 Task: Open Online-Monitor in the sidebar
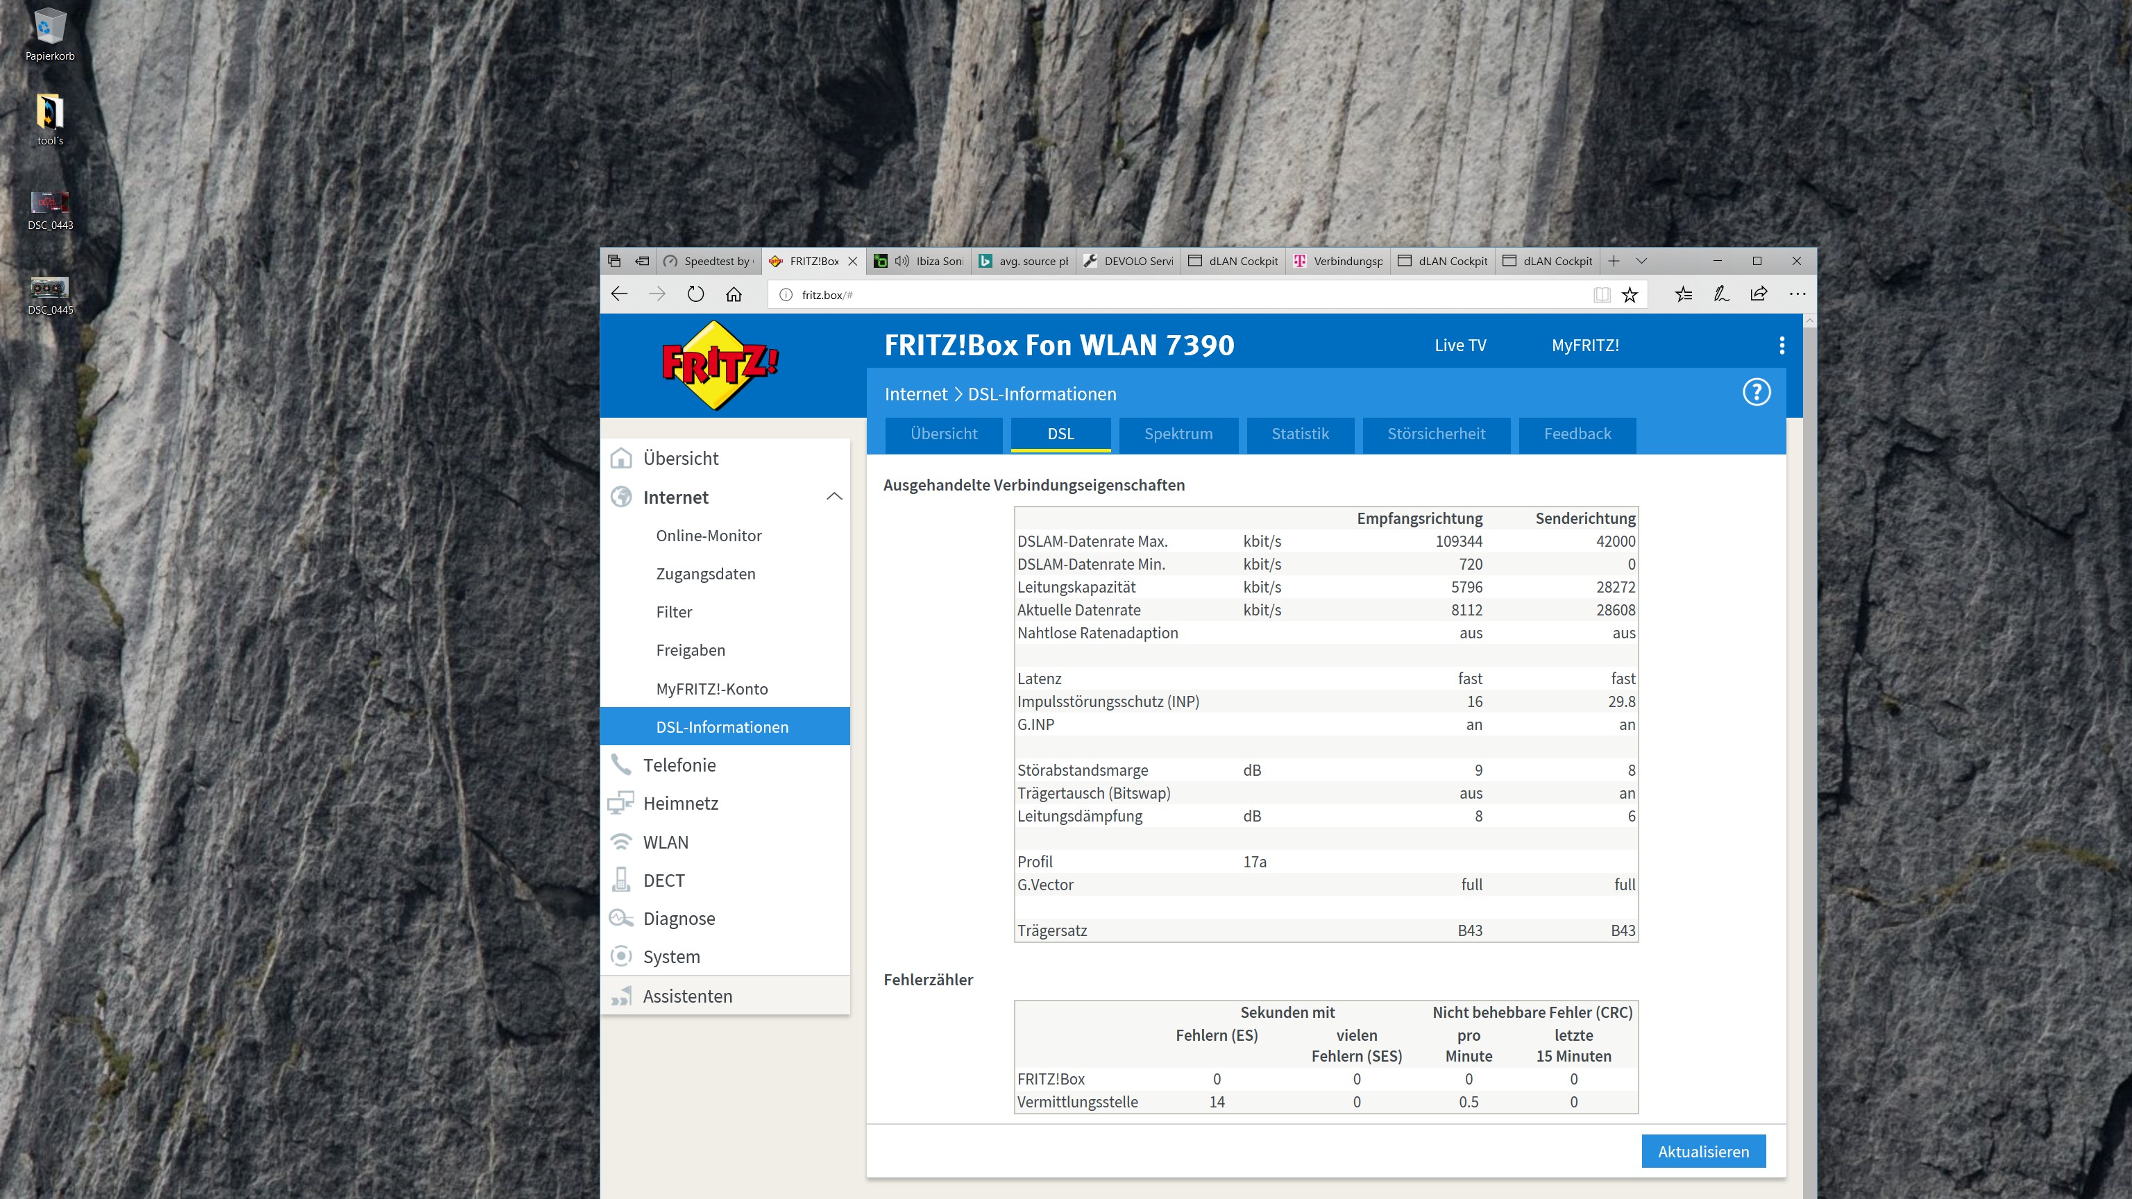pos(709,536)
